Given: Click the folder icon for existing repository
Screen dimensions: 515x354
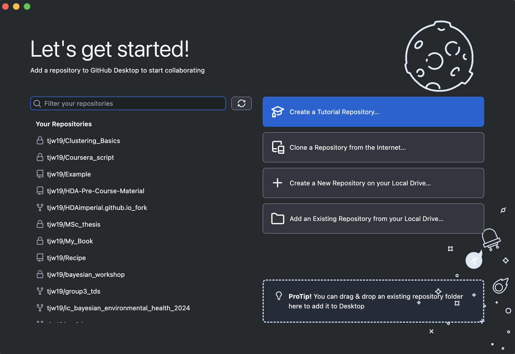Looking at the screenshot, I should click(277, 219).
